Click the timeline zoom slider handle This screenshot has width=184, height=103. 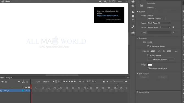(x=114, y=81)
